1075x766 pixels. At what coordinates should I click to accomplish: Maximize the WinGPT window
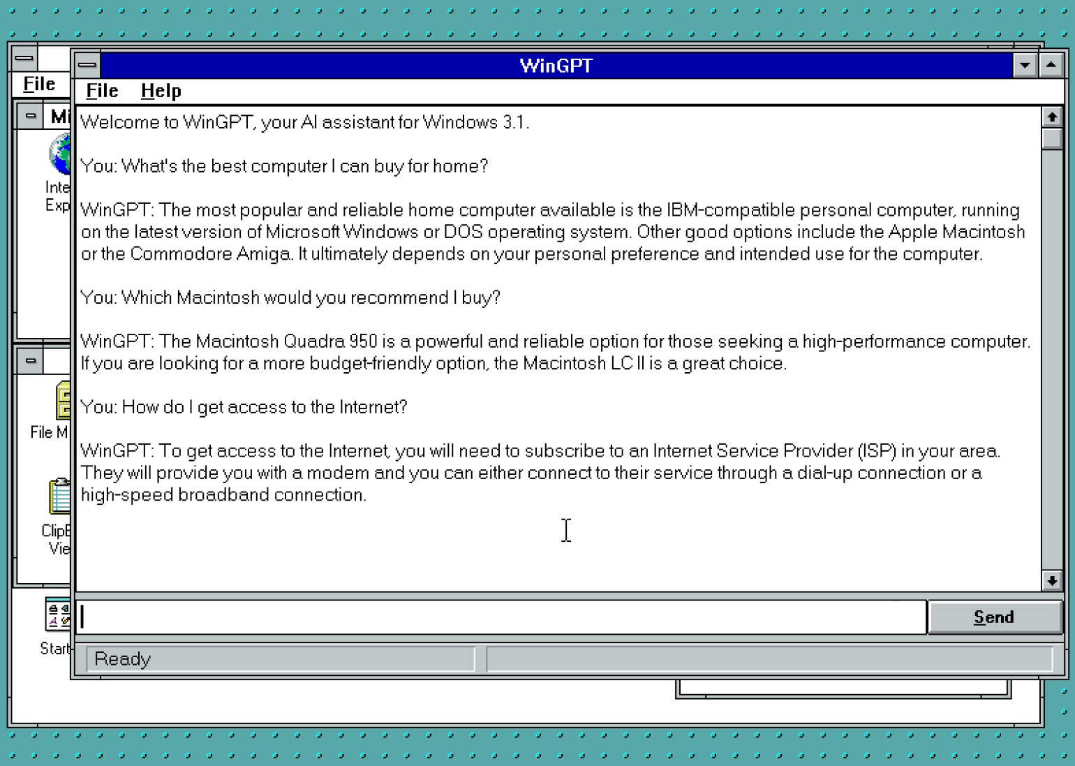[1051, 66]
